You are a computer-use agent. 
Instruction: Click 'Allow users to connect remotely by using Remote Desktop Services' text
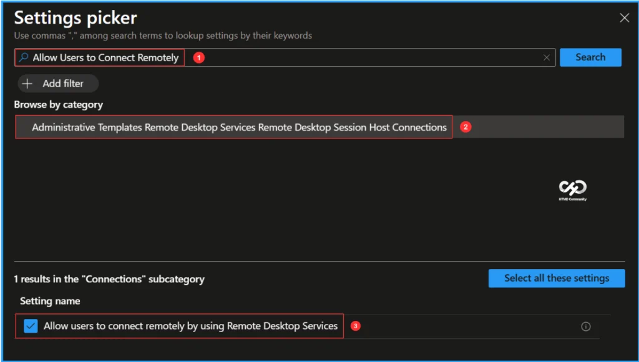pyautogui.click(x=191, y=326)
